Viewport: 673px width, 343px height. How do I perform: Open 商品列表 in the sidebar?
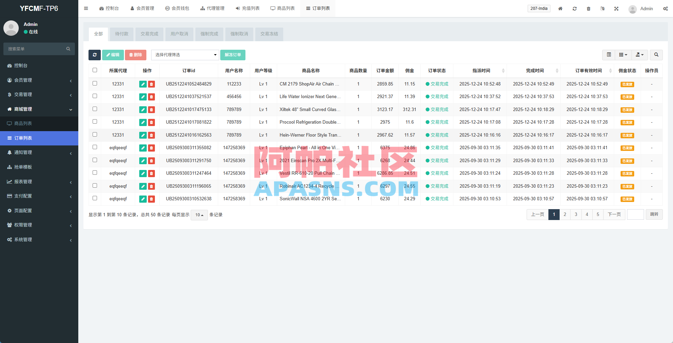coord(39,124)
